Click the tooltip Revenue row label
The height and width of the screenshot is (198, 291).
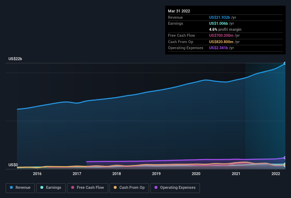[x=175, y=17]
